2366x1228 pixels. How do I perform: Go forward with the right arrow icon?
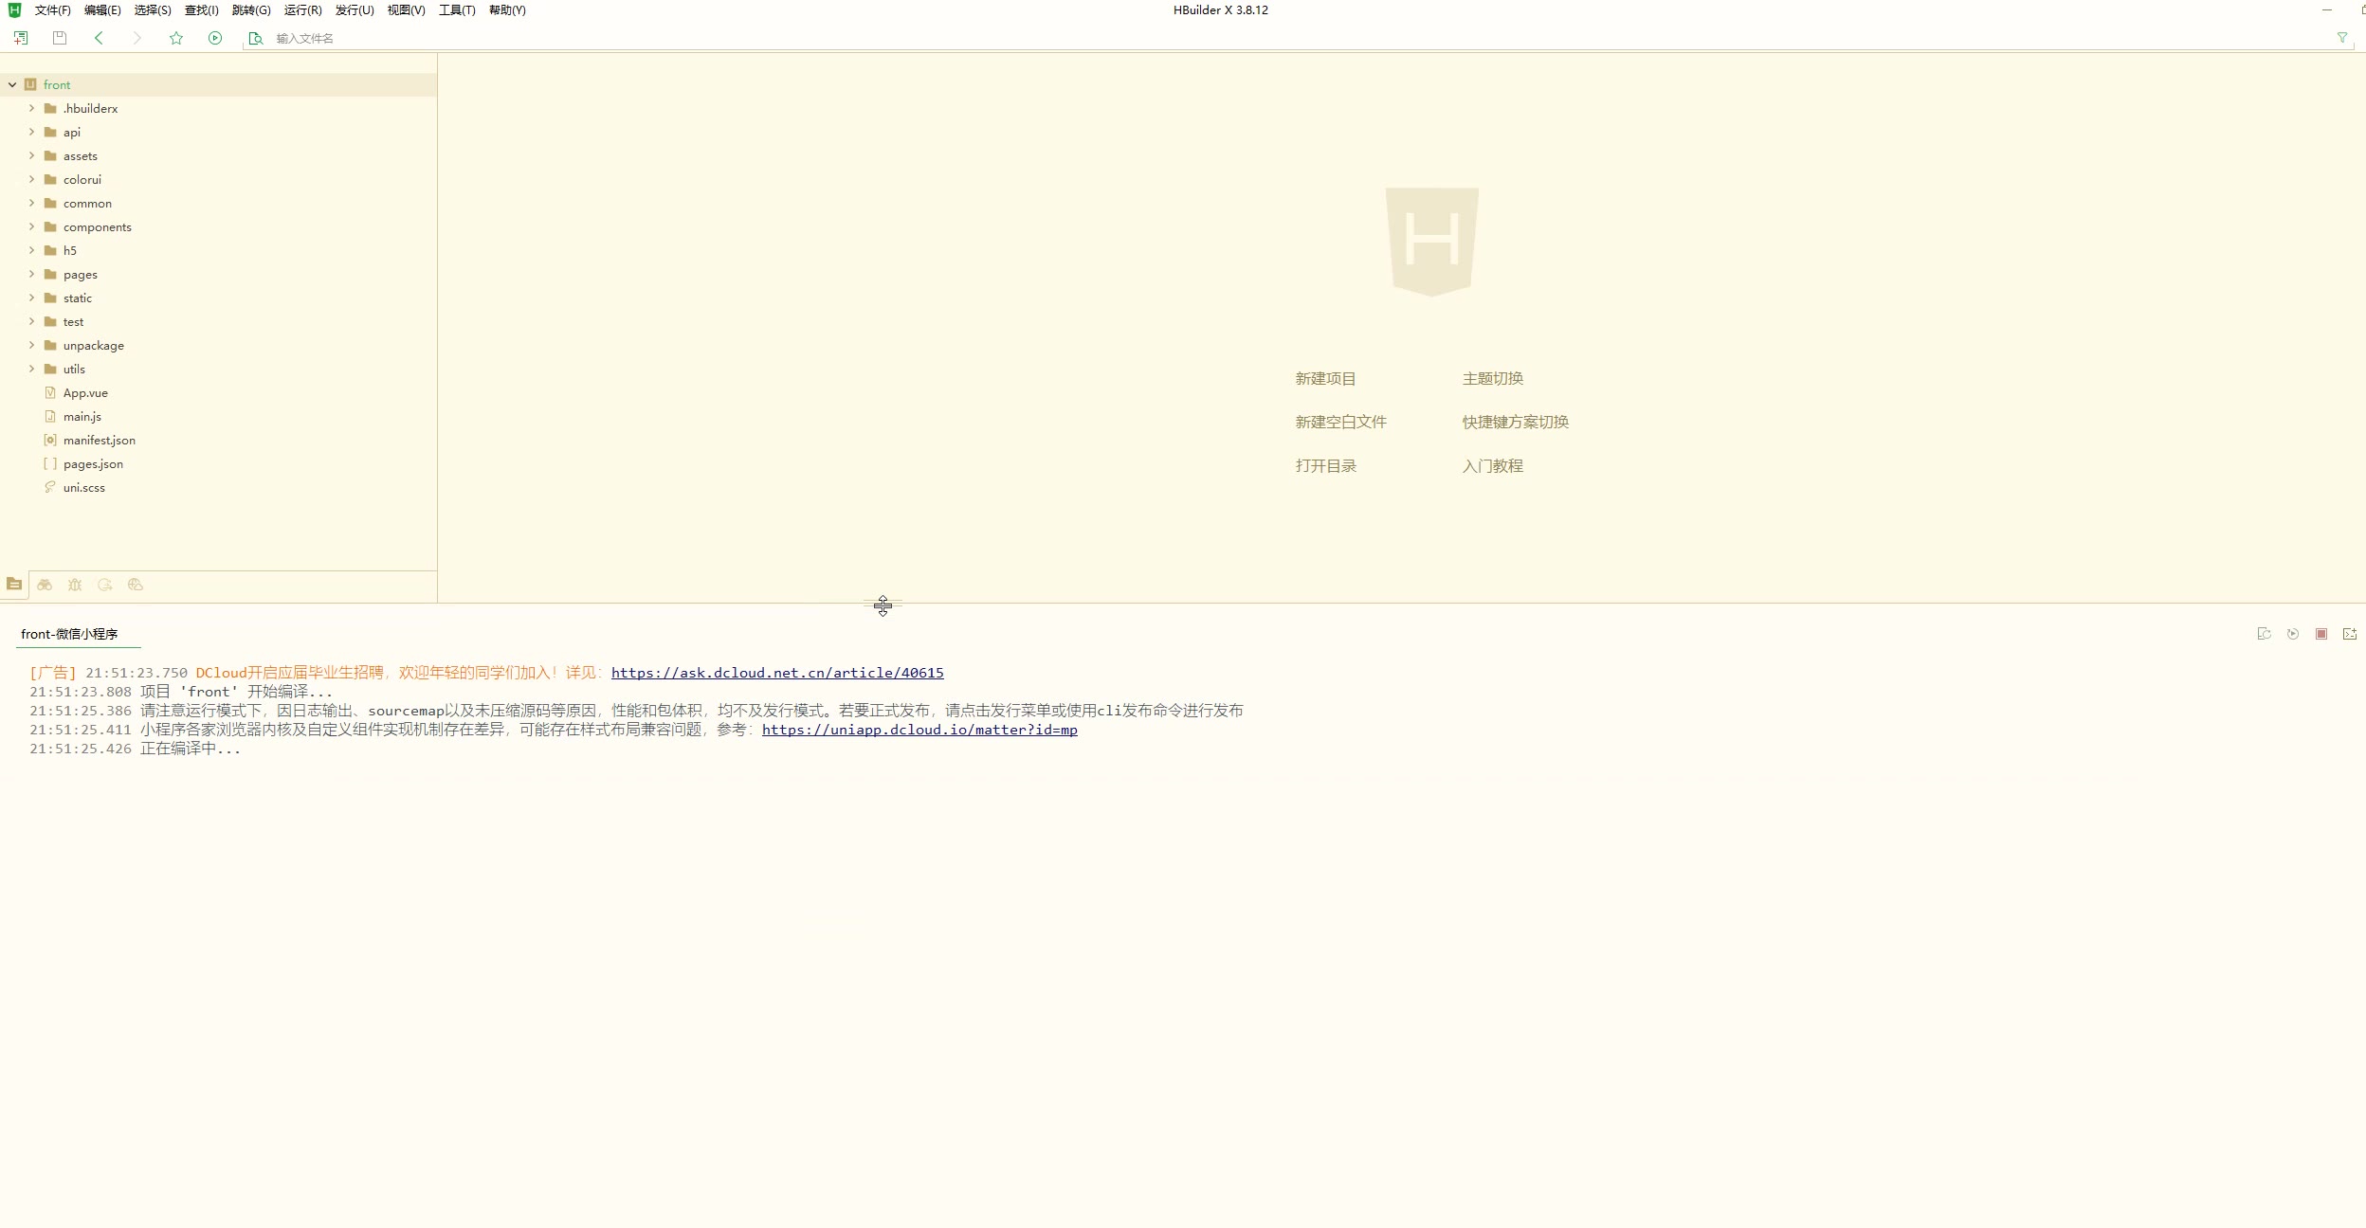pyautogui.click(x=137, y=38)
